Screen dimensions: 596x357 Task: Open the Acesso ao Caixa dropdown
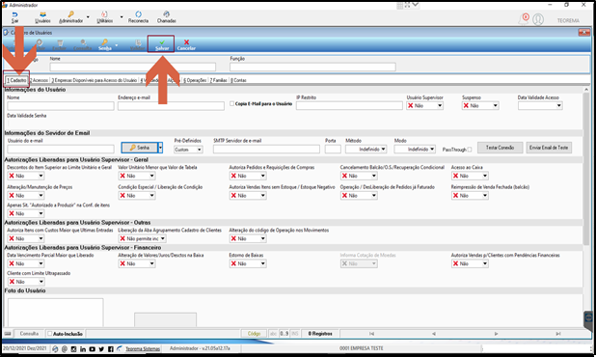(x=485, y=176)
